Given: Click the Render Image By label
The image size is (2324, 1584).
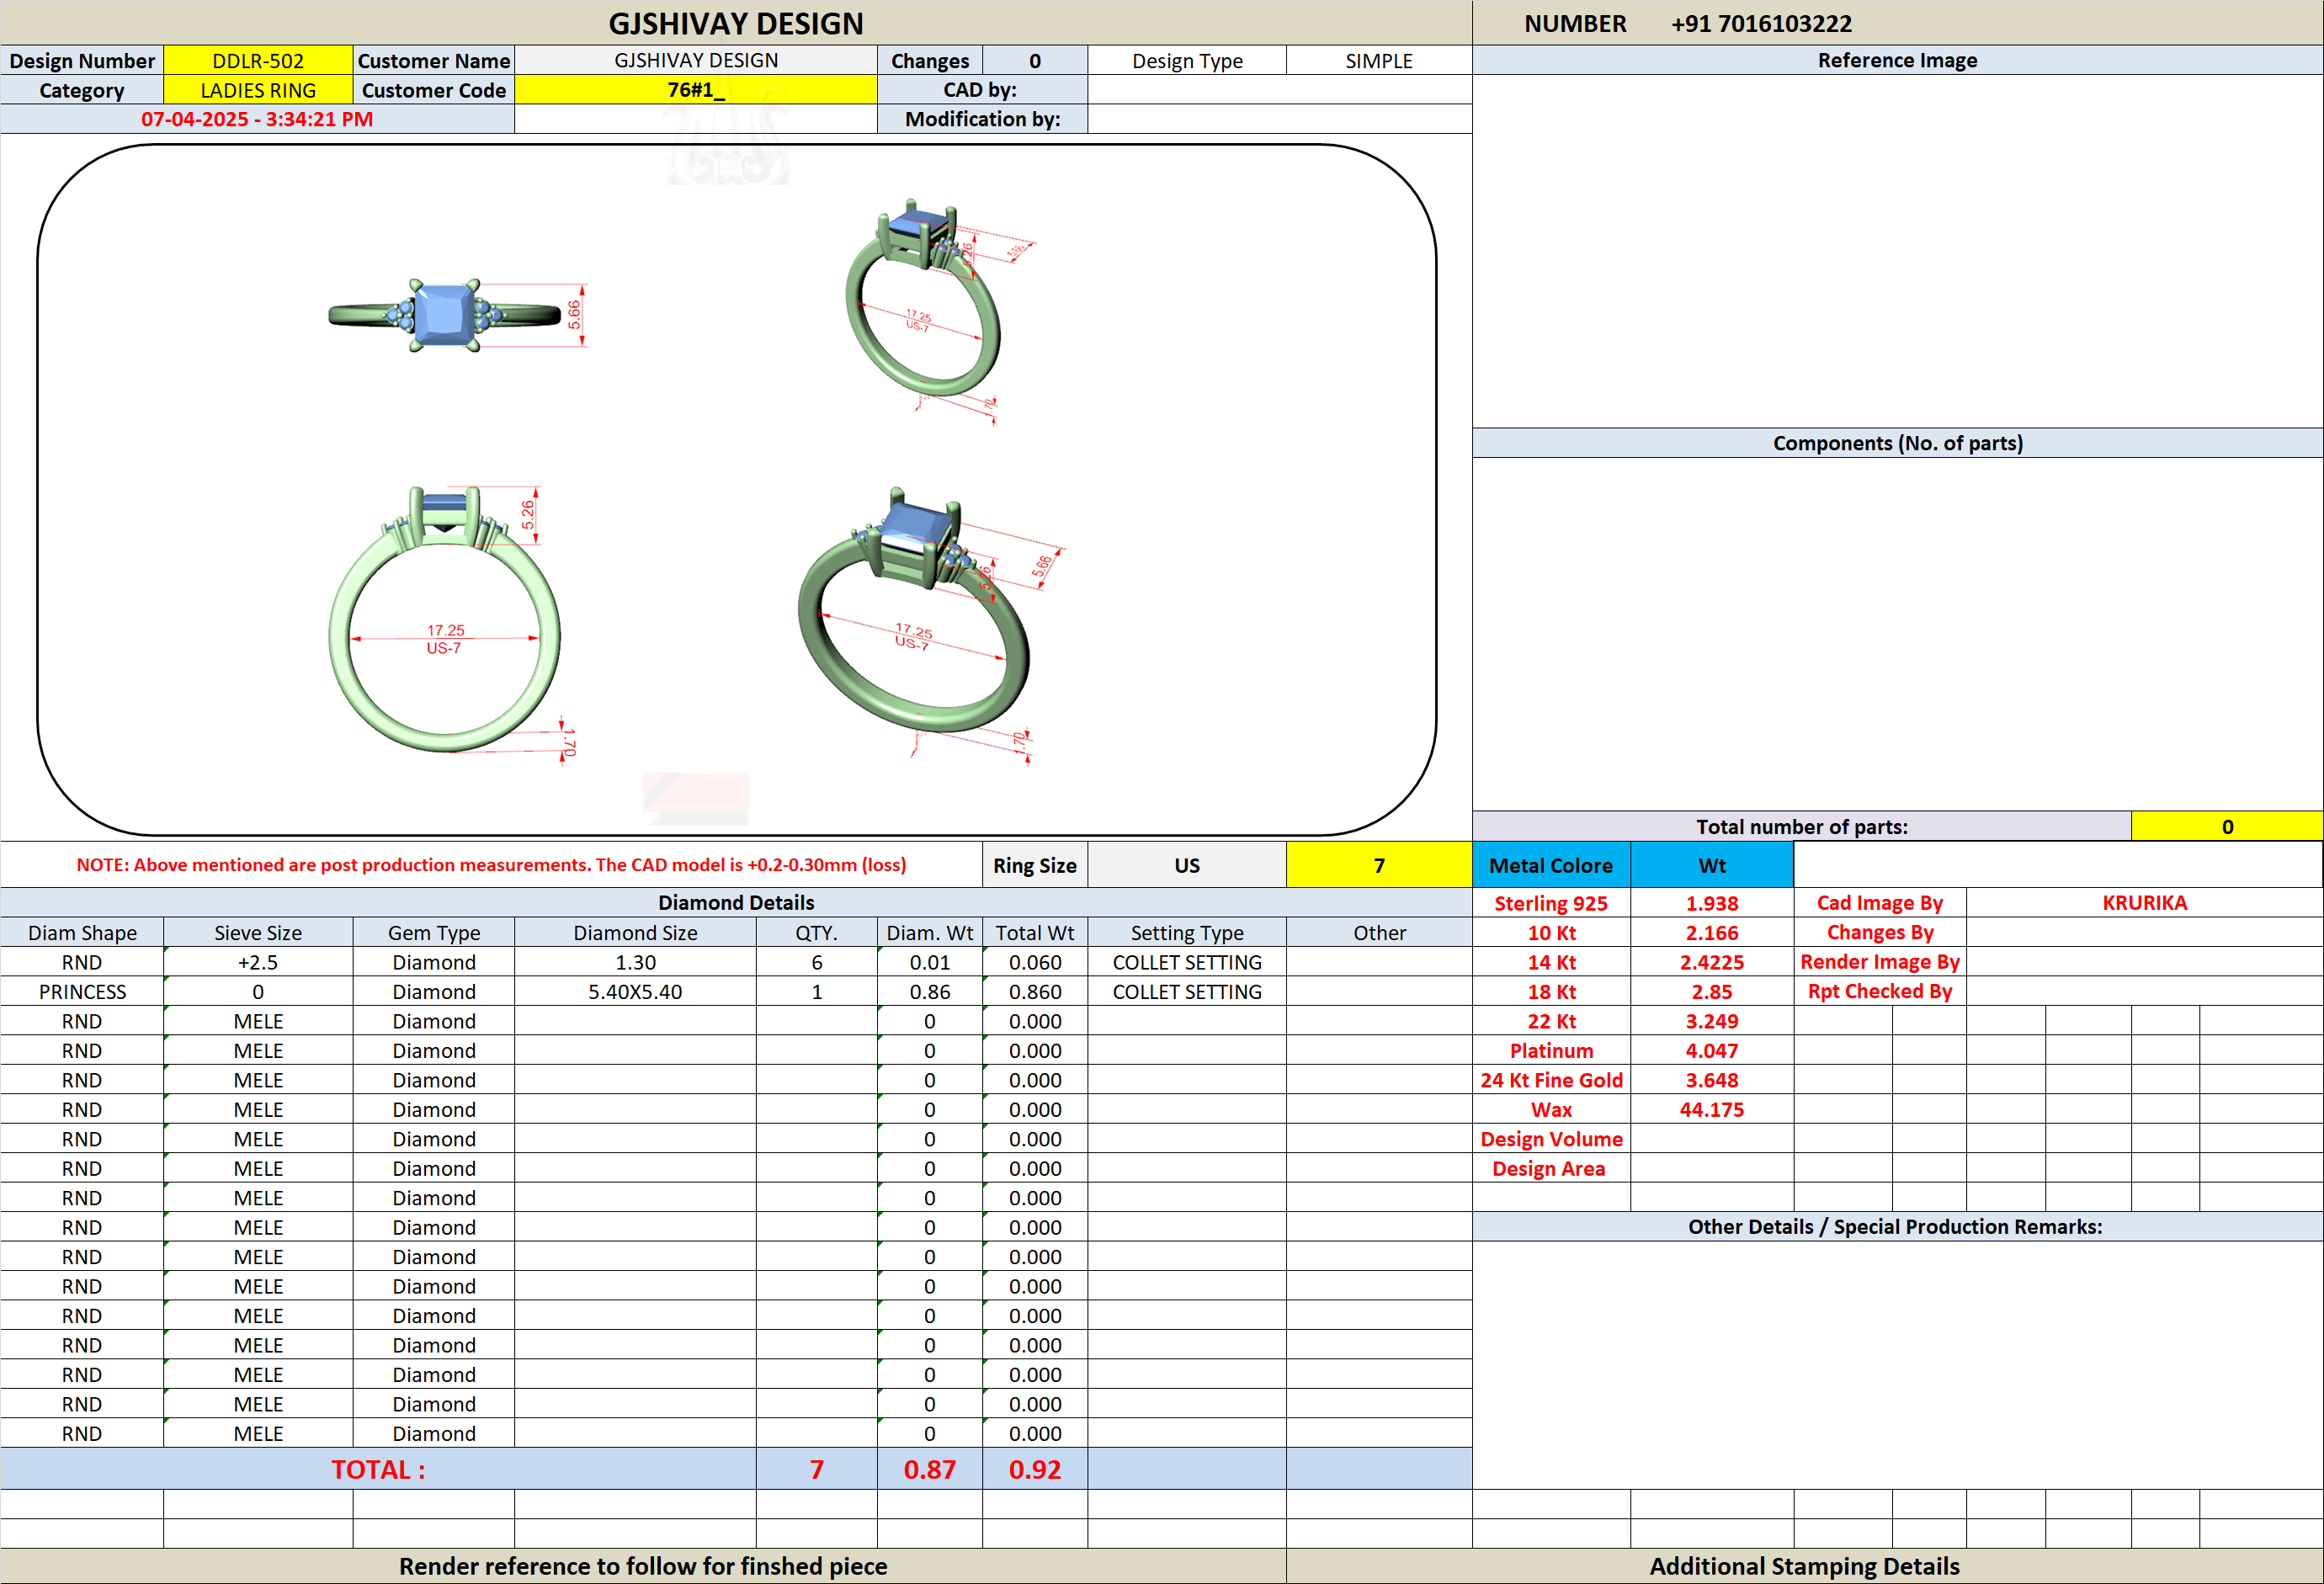Looking at the screenshot, I should coord(1880,962).
